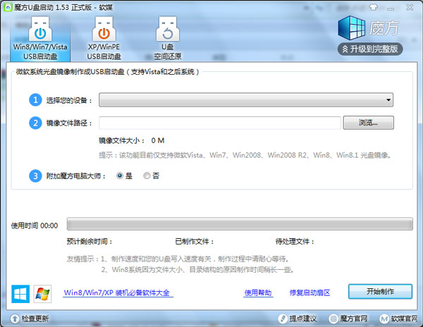The image size is (423, 327).
Task: Select 是 radio for 附加魔方电脑大师
Action: pos(120,175)
